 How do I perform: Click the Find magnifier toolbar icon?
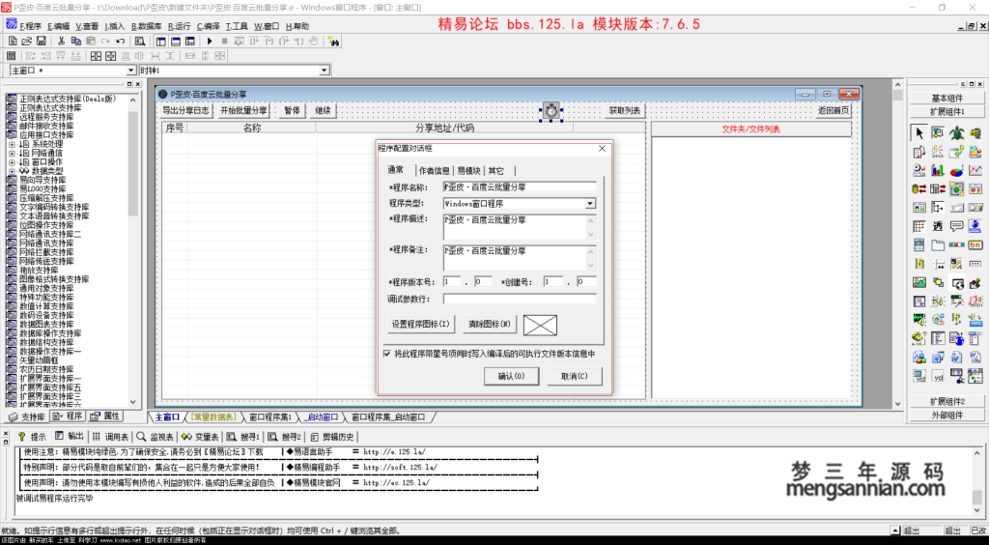(140, 41)
